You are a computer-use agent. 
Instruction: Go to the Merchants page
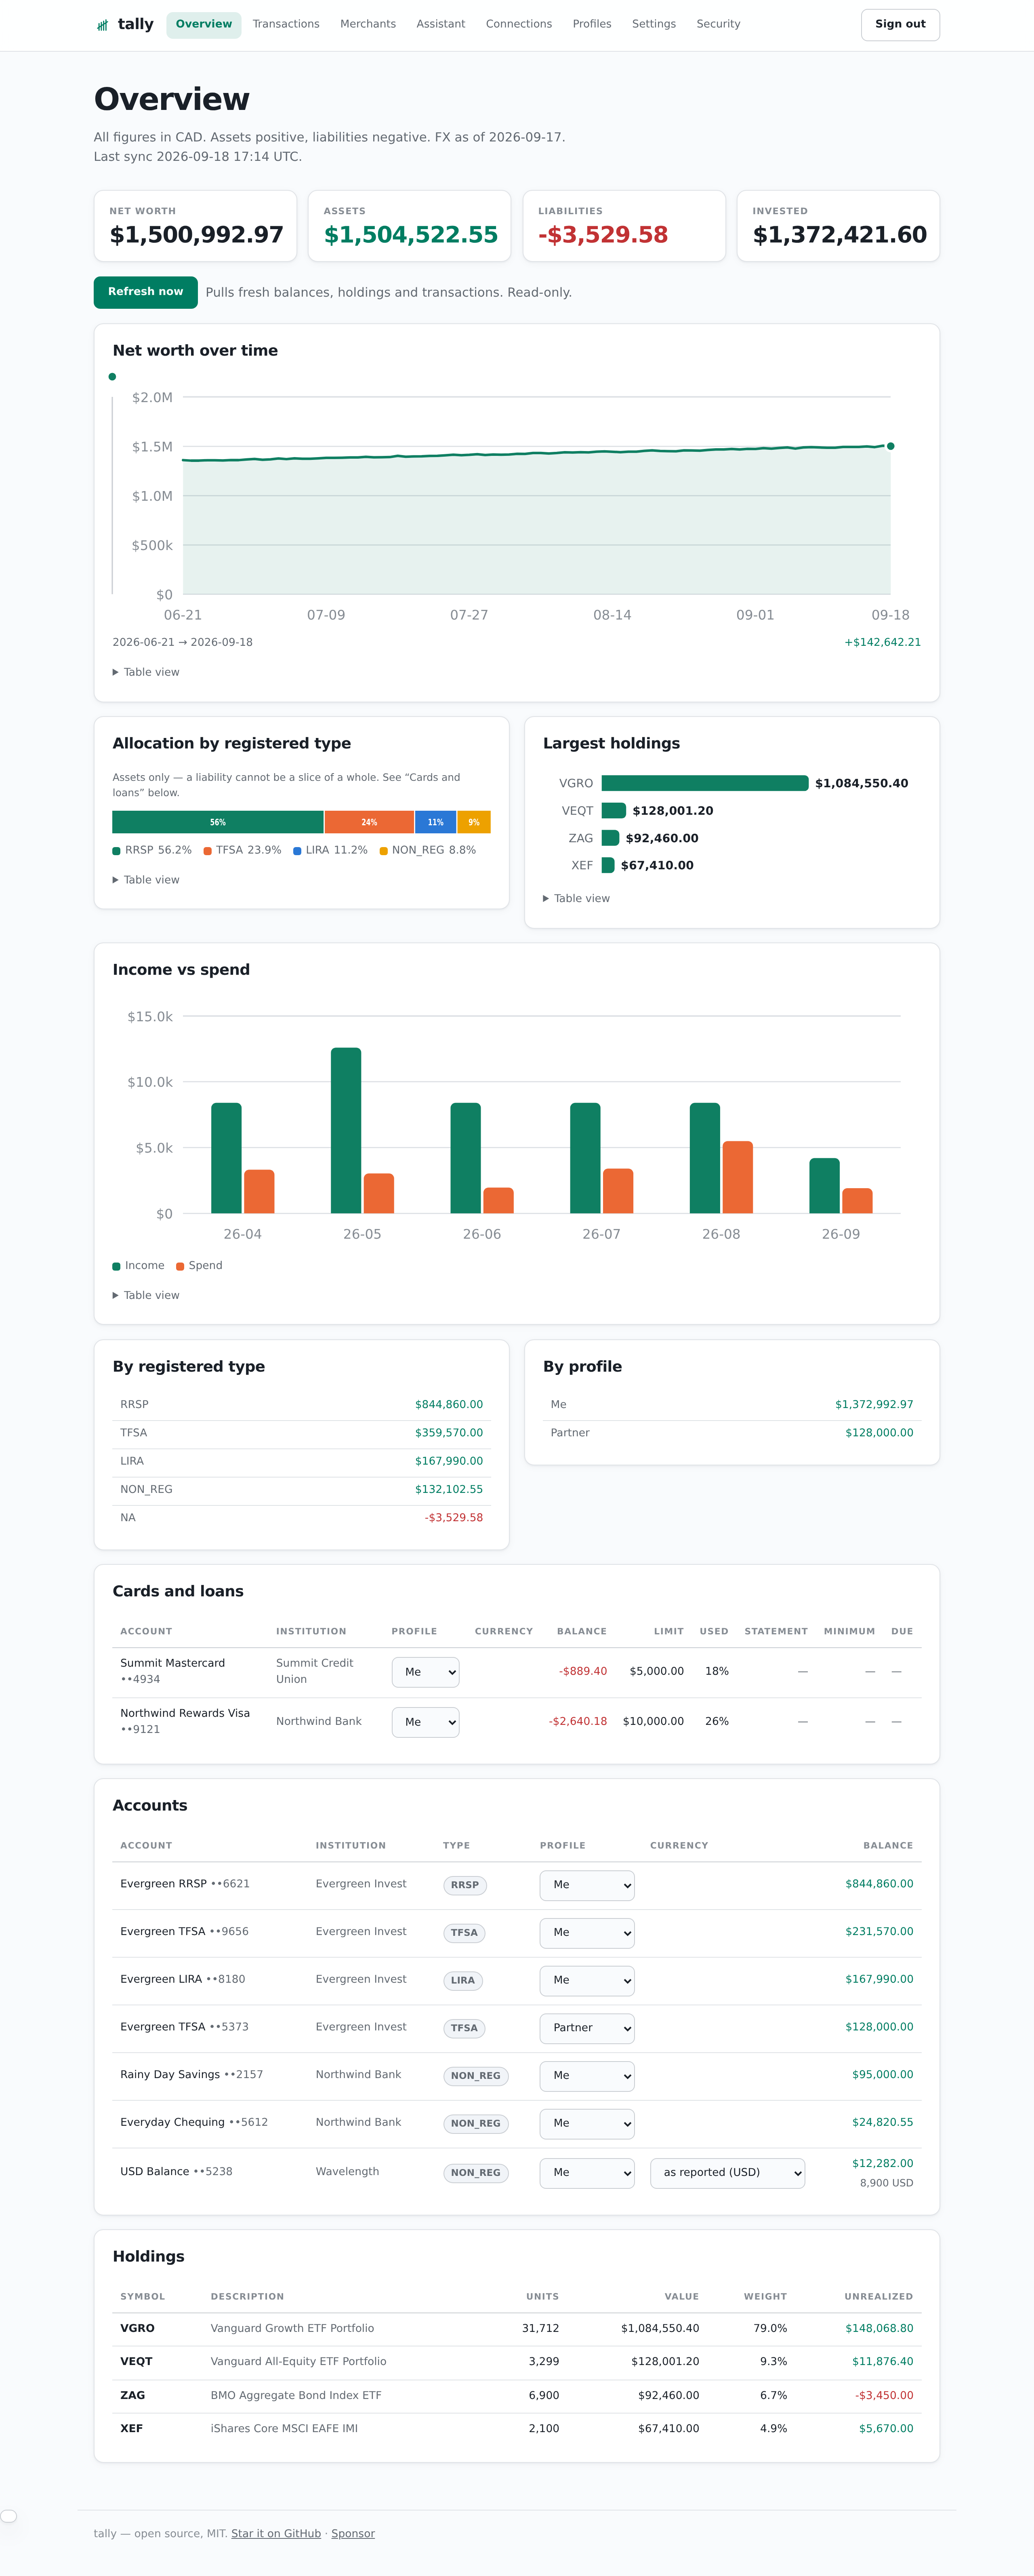tap(368, 24)
